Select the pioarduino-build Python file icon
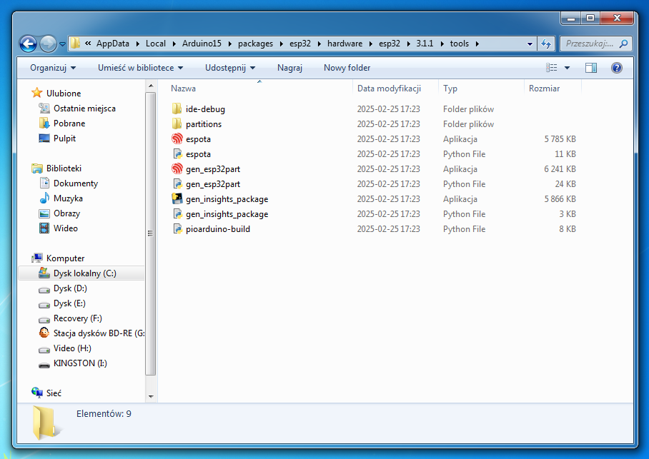The height and width of the screenshot is (459, 649). (x=177, y=228)
